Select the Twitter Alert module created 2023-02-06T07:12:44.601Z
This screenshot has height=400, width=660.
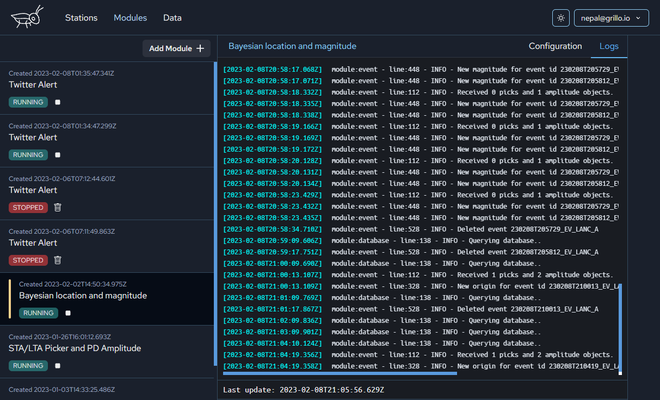[x=107, y=193]
